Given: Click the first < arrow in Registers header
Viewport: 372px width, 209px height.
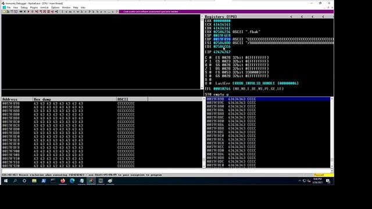Looking at the screenshot, I should pyautogui.click(x=291, y=17).
